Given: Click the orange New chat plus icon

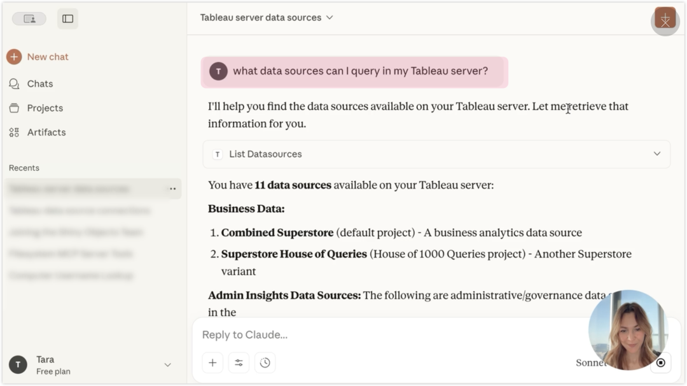Looking at the screenshot, I should pyautogui.click(x=14, y=57).
